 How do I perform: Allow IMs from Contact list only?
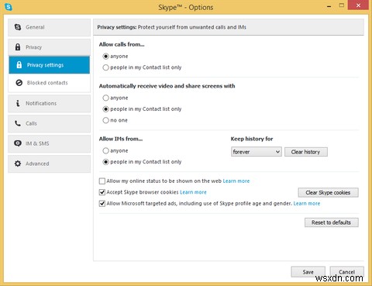105,162
